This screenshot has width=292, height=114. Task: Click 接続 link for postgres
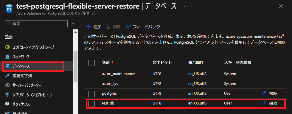coord(273,94)
